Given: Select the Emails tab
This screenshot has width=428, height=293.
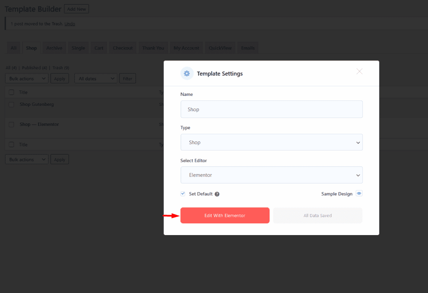Looking at the screenshot, I should click(248, 48).
